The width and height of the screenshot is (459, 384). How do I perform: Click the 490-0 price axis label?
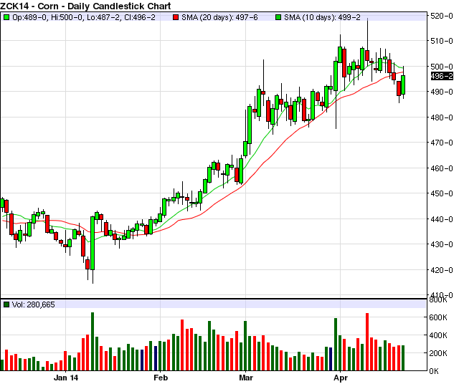pyautogui.click(x=442, y=92)
